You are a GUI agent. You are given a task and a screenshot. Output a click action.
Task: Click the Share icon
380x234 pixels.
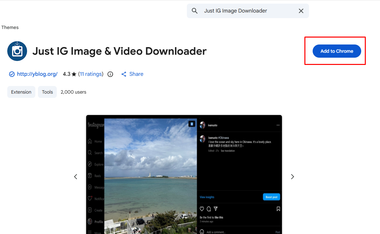(x=124, y=74)
